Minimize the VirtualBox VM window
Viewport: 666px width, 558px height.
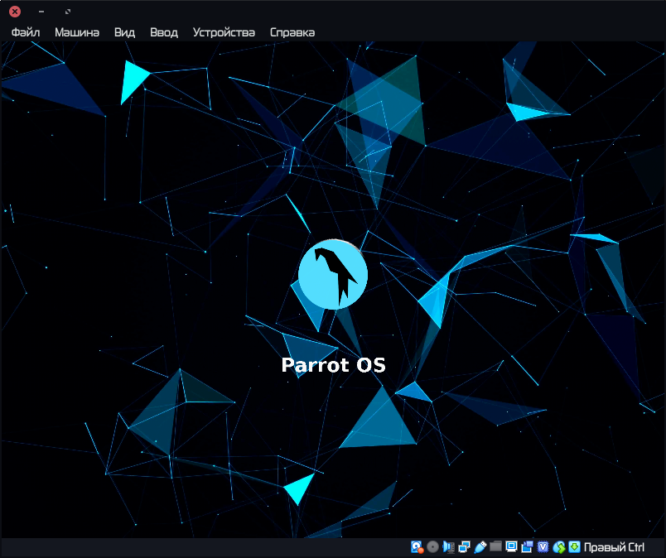[x=41, y=12]
